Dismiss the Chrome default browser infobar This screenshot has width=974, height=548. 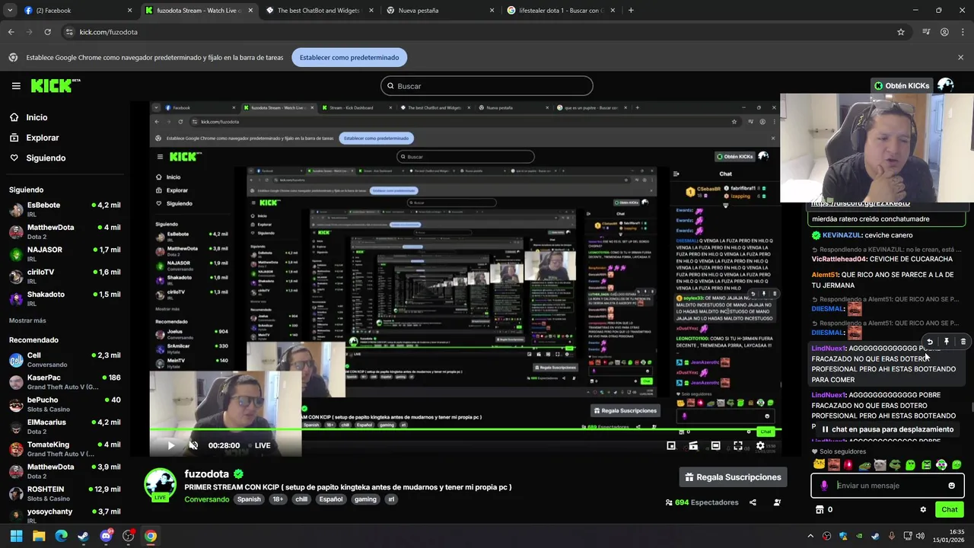(x=960, y=57)
